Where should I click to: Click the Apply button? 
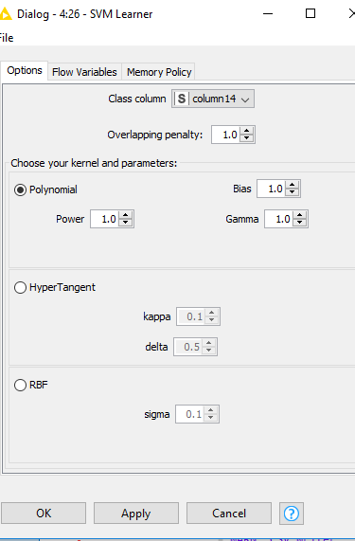(135, 514)
